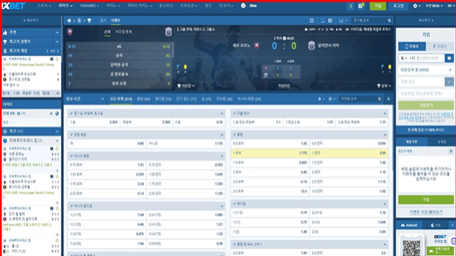Click the phone number input field

click(x=431, y=58)
